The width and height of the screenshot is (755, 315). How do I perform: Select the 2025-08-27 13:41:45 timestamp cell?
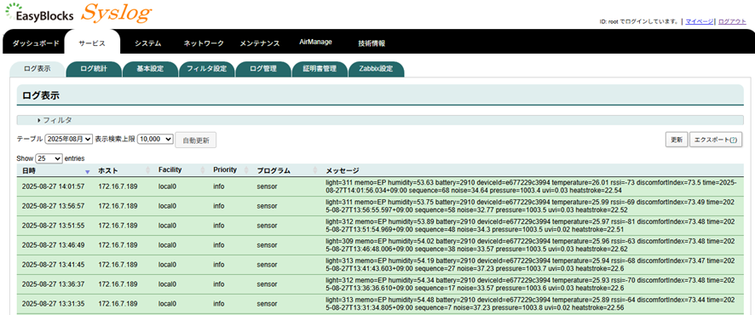tap(54, 265)
